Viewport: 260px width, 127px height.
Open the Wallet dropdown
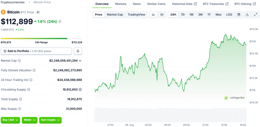(x=30, y=120)
